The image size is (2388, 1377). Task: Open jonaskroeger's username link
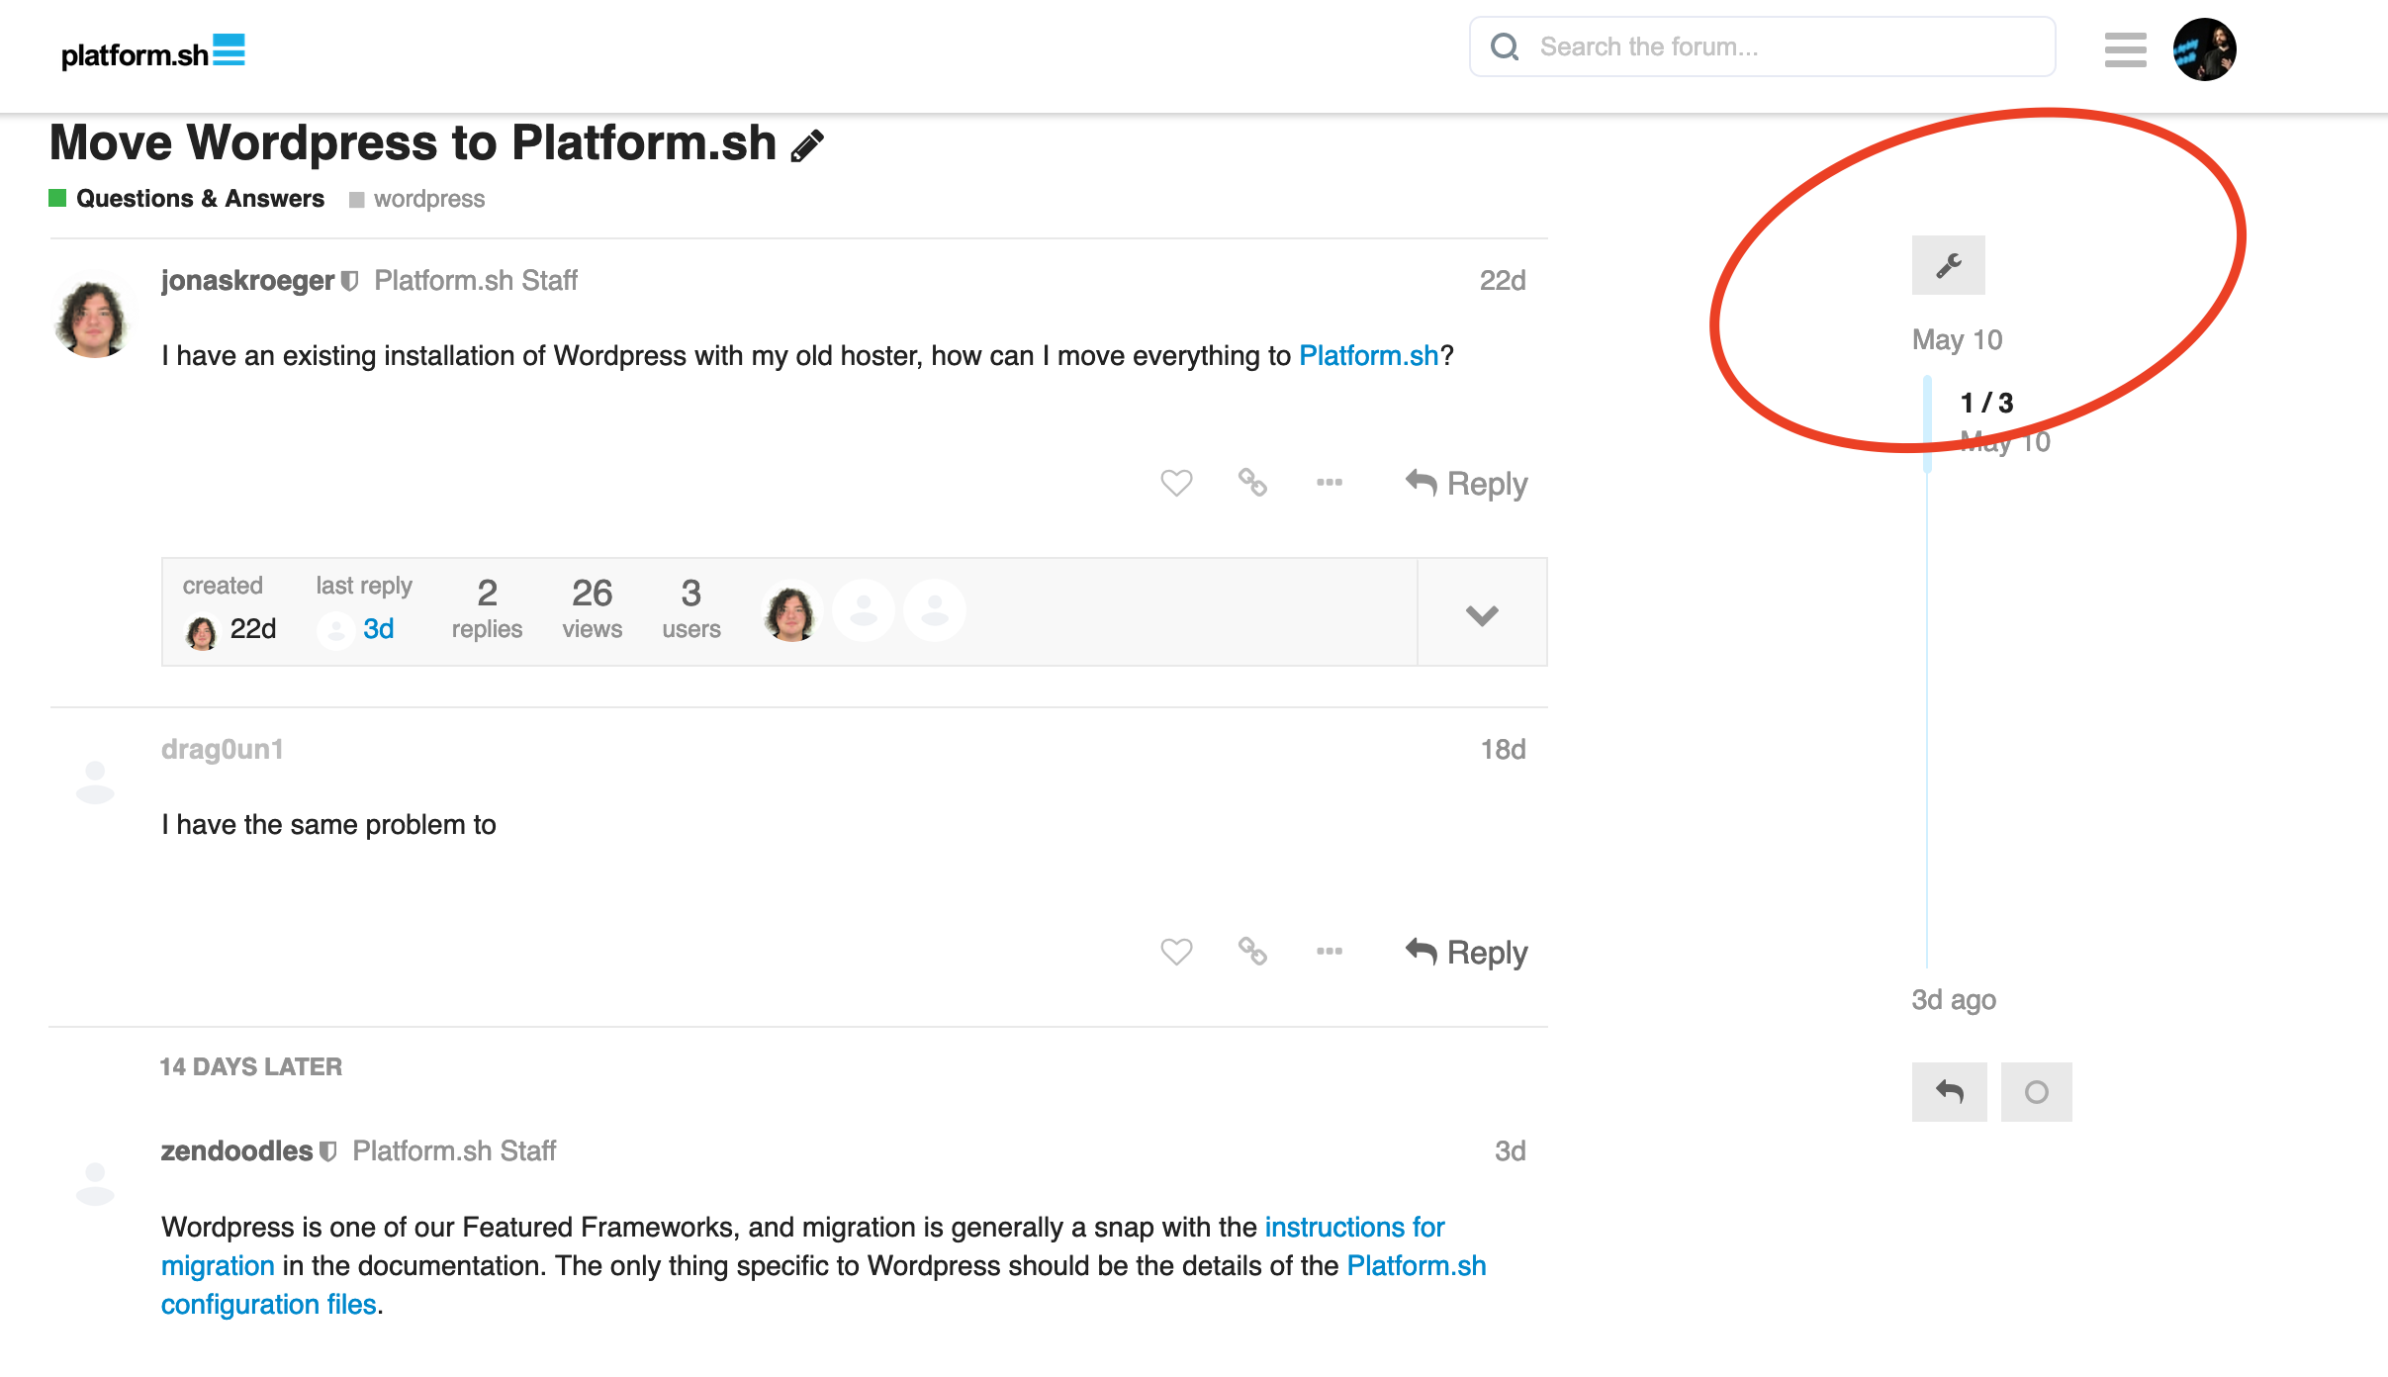[x=247, y=281]
